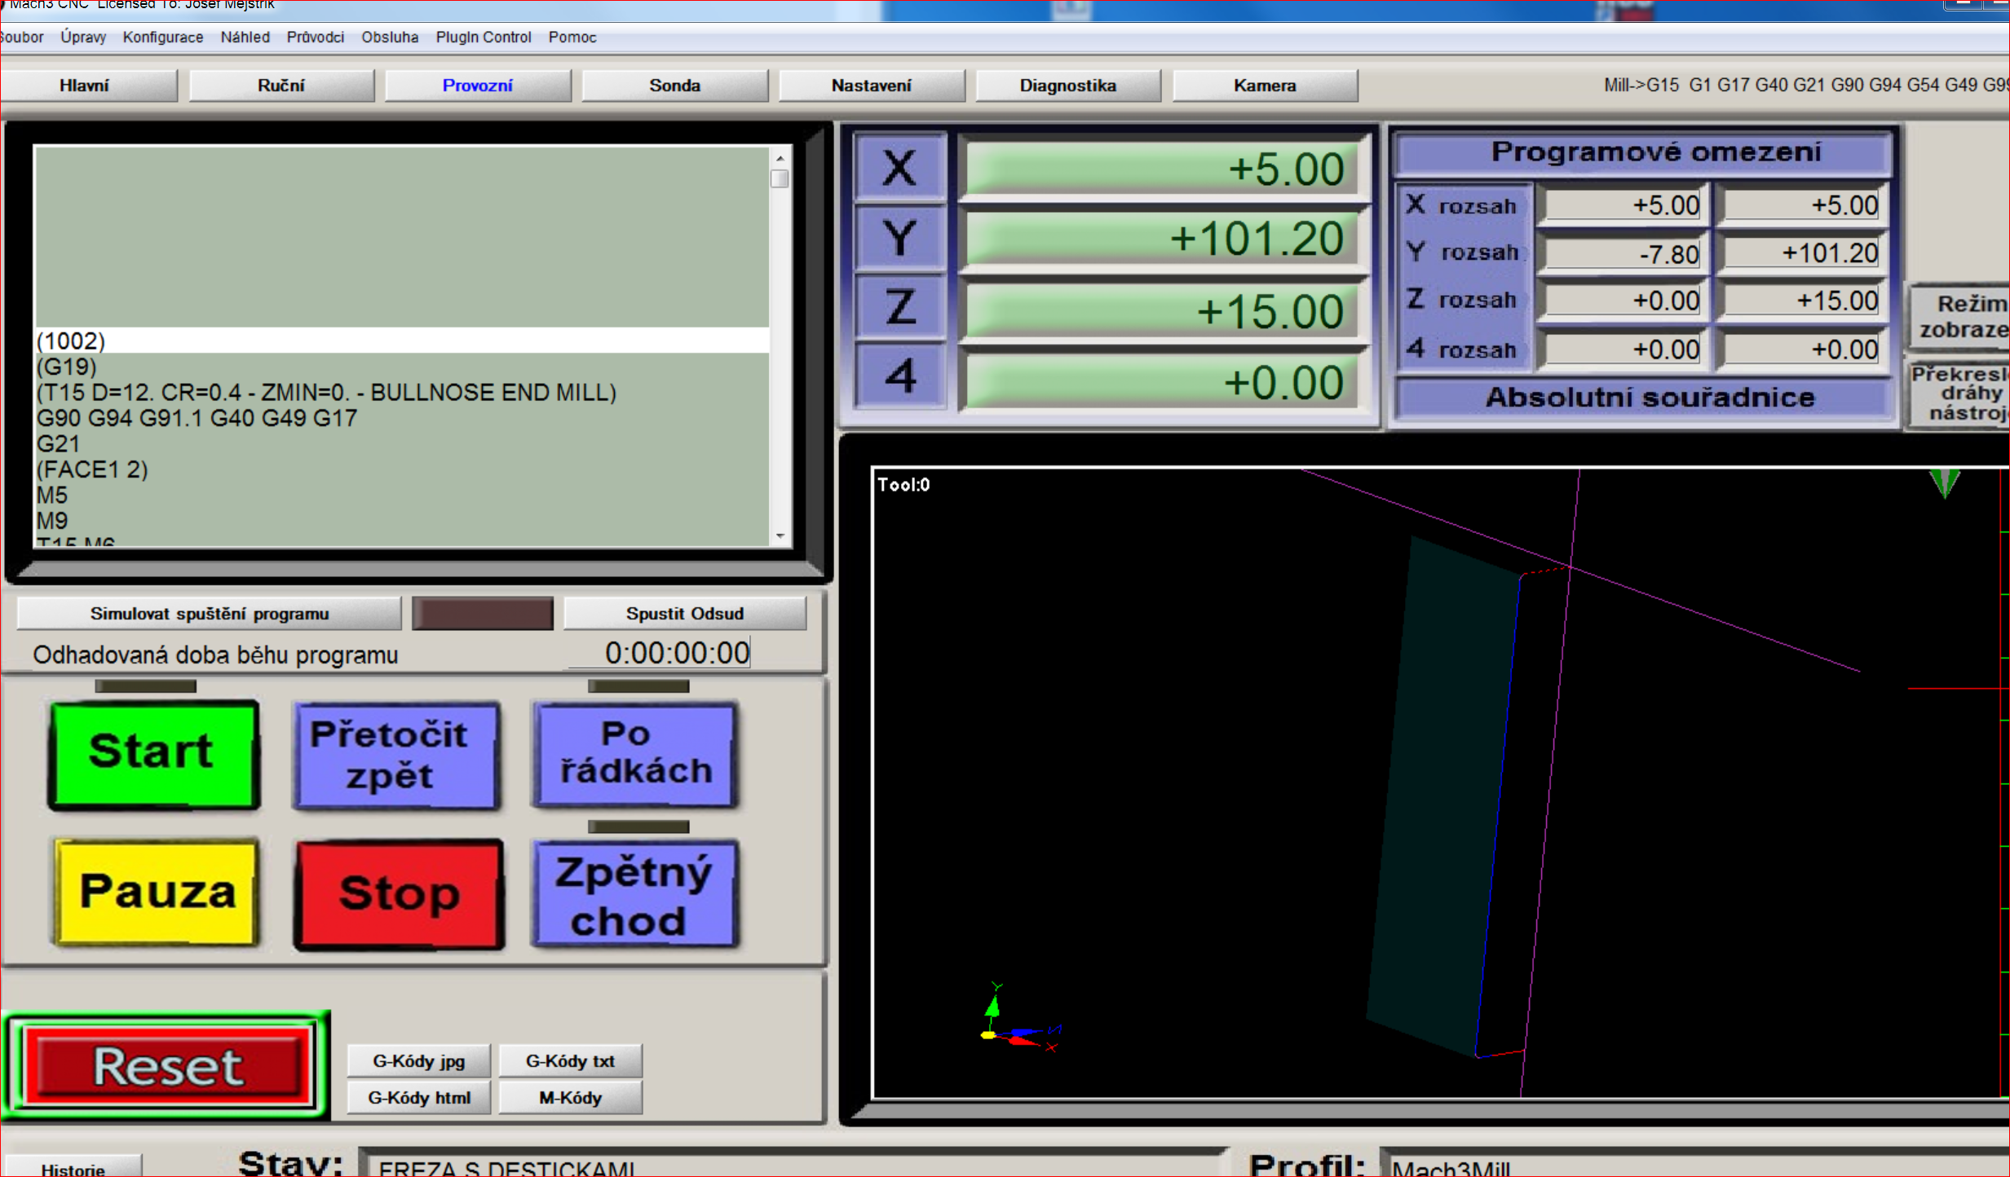
Task: Zero the Y axis button
Action: coord(899,239)
